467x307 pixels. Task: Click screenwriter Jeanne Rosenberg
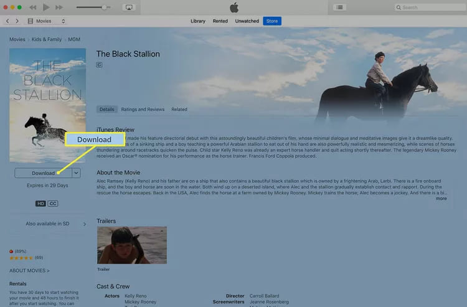(x=269, y=302)
